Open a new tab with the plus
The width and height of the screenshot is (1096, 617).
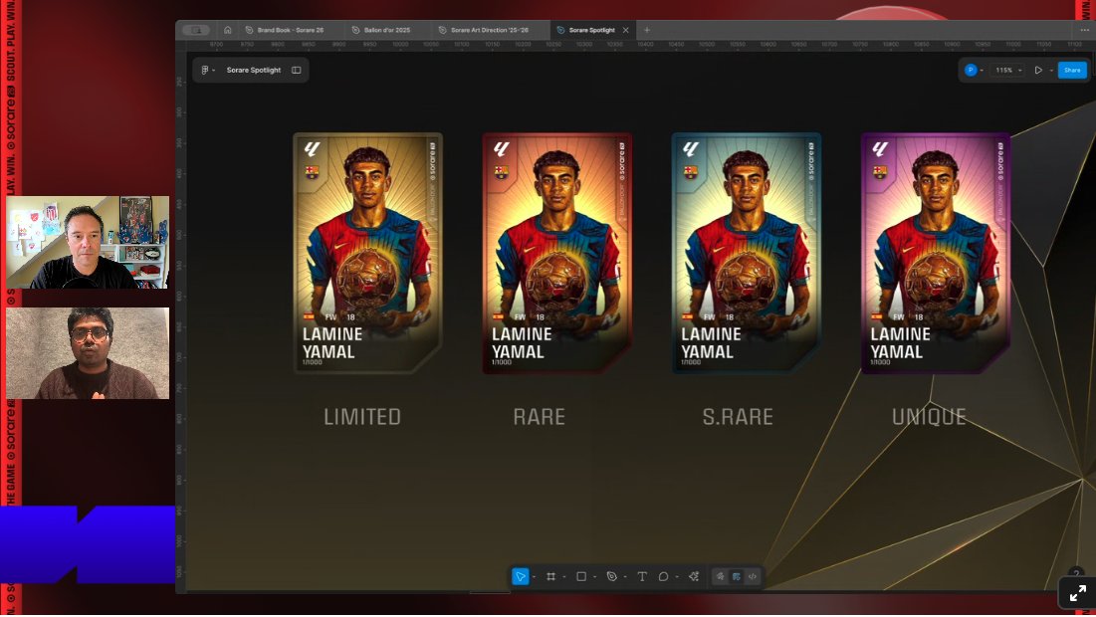pyautogui.click(x=647, y=30)
